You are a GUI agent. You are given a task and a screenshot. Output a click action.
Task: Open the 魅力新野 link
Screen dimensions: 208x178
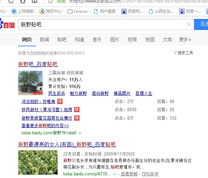(78, 93)
